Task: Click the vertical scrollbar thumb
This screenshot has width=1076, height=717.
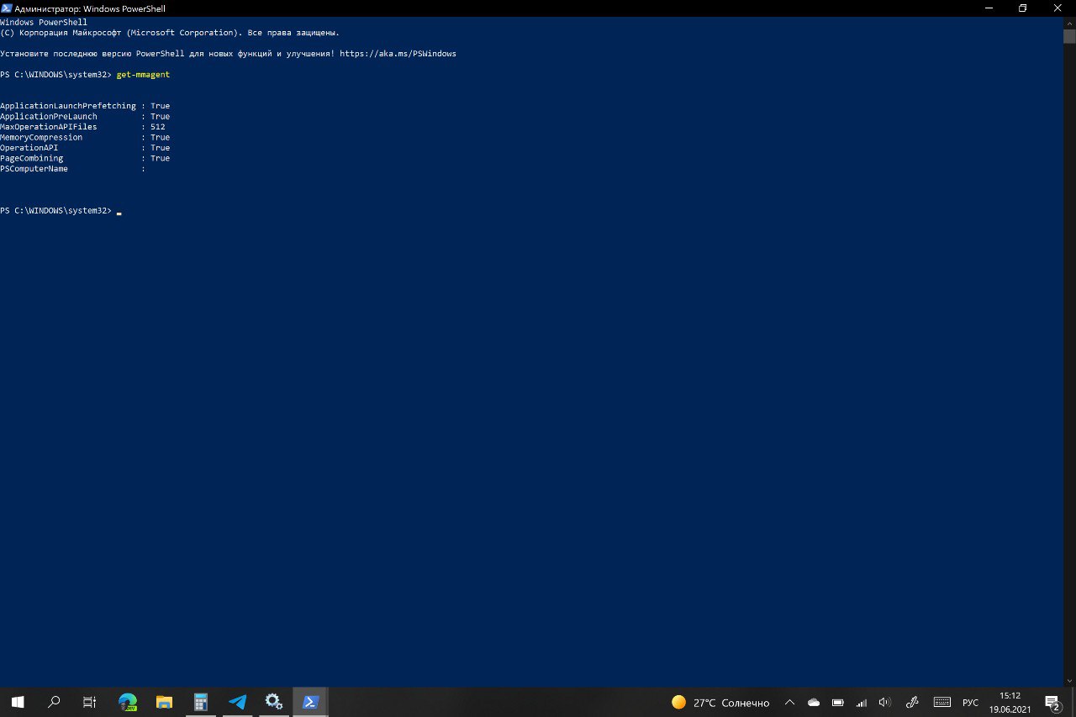Action: pos(1069,36)
